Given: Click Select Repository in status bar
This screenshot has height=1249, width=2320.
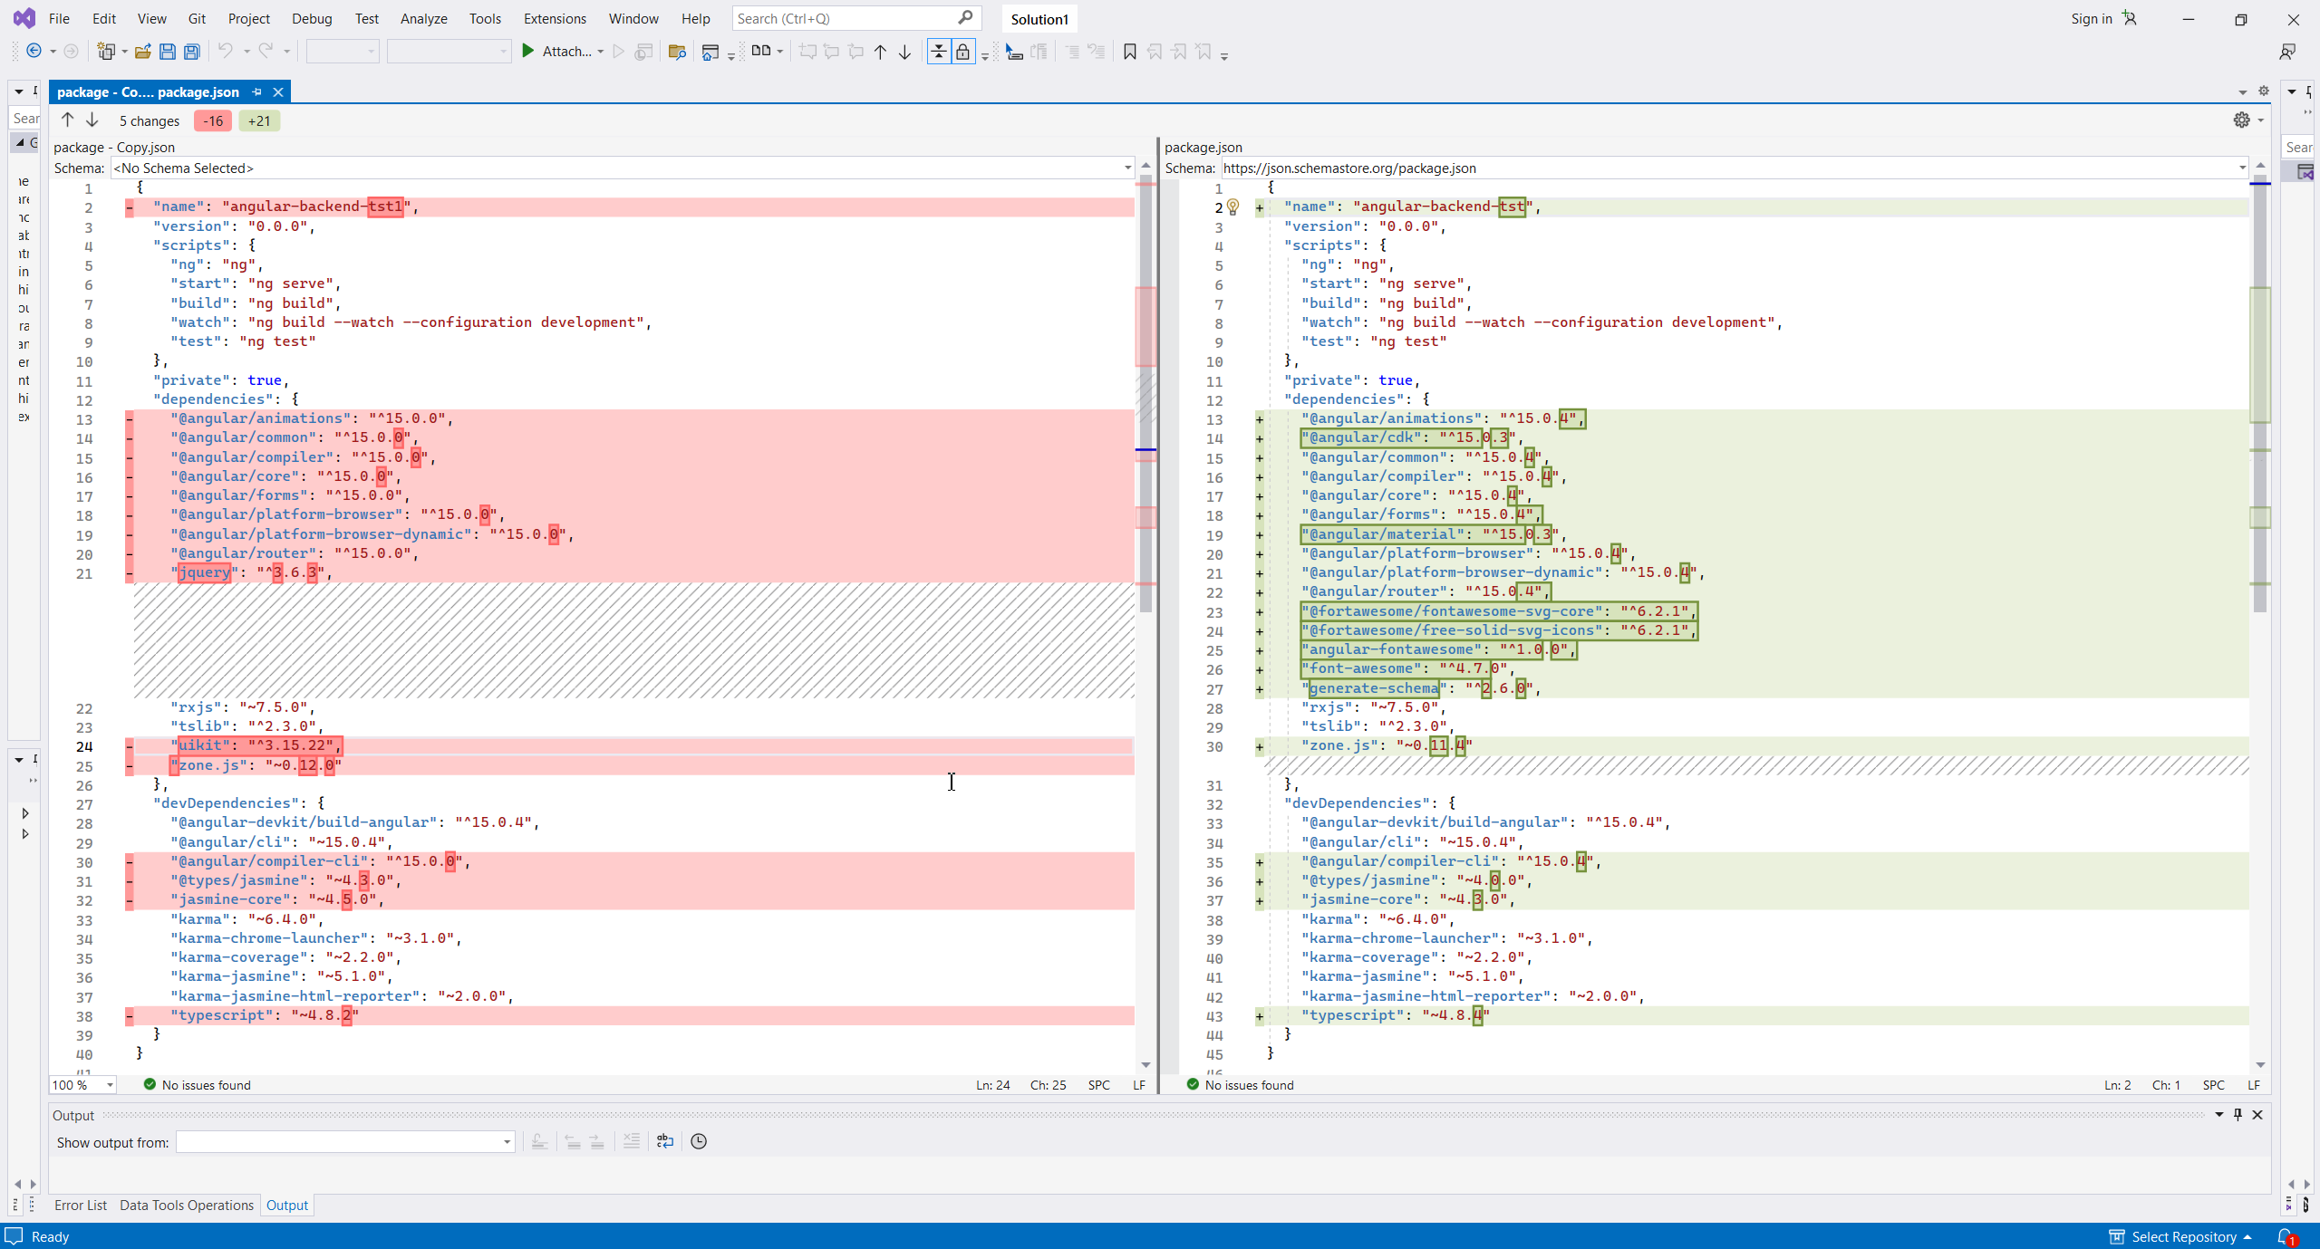Looking at the screenshot, I should (2183, 1236).
